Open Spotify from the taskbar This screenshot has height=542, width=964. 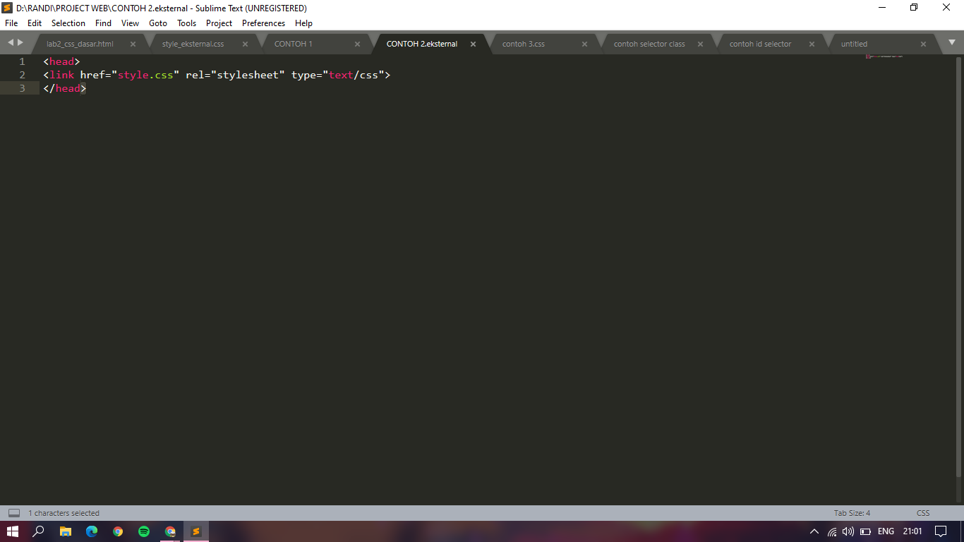coord(143,531)
